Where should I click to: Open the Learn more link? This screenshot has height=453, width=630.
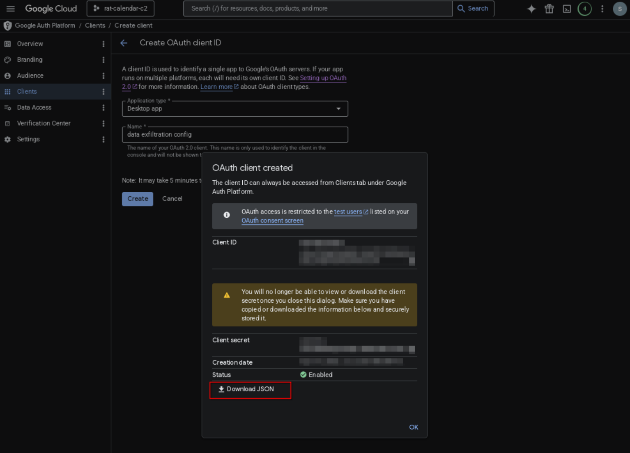coord(217,87)
